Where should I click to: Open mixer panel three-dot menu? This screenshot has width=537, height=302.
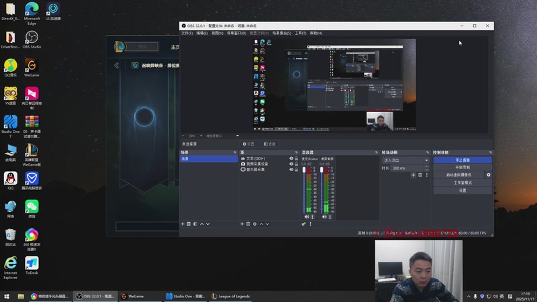tap(311, 224)
